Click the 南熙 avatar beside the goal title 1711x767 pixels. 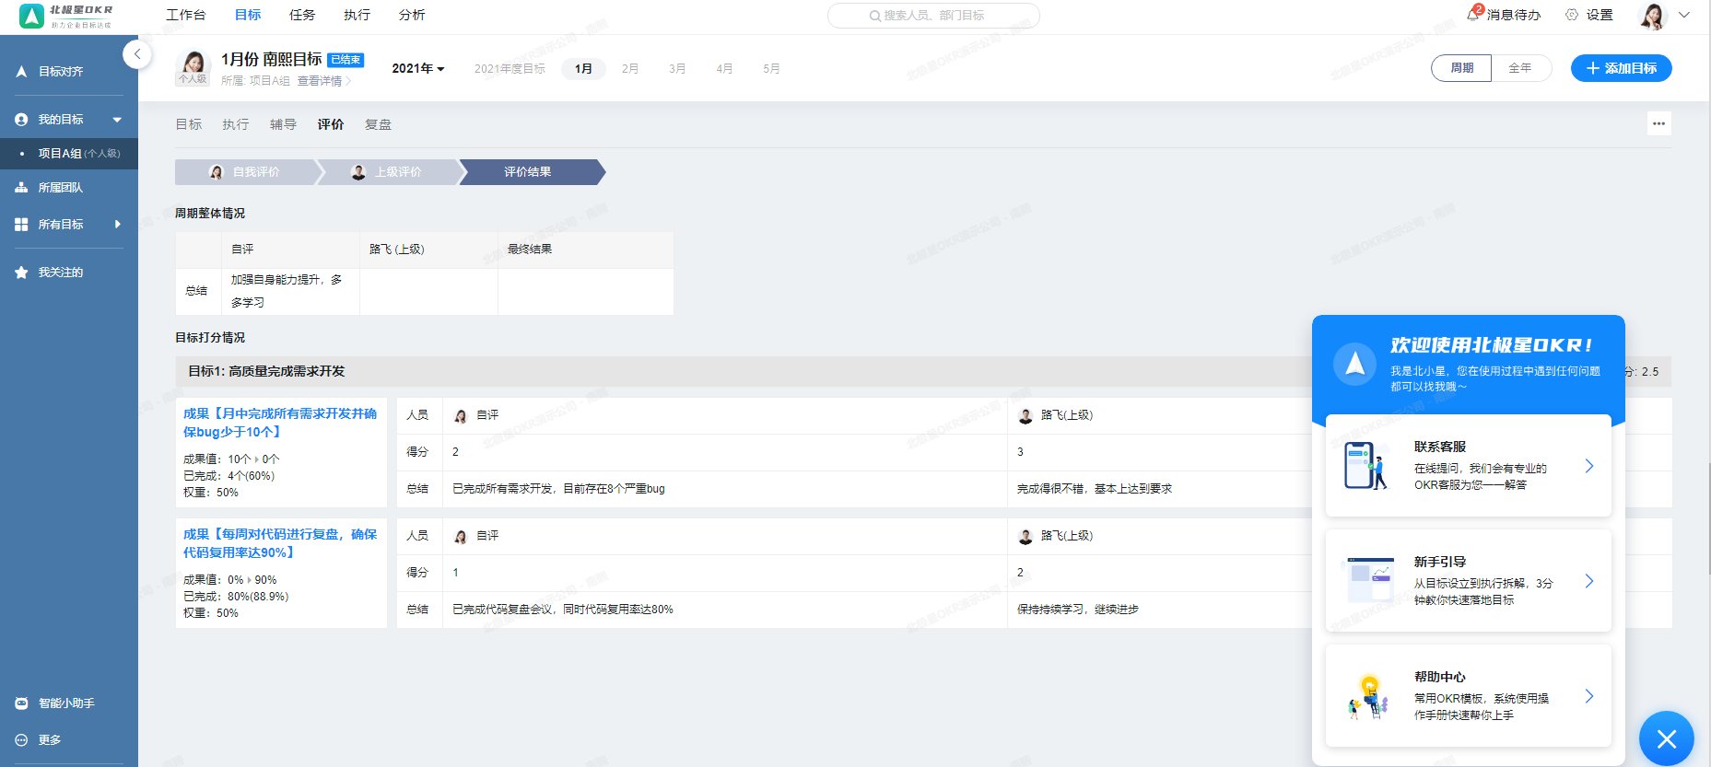click(193, 64)
